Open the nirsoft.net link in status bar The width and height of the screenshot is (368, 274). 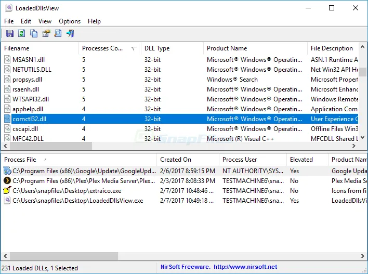[x=245, y=267]
